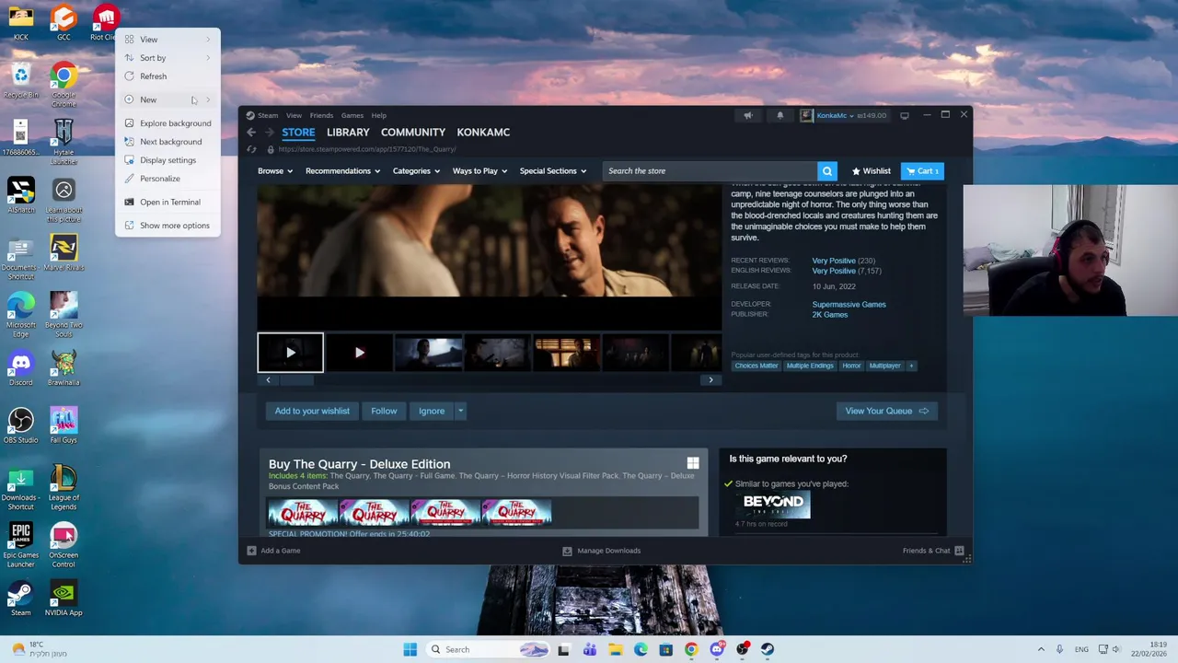Go back in the Steam client
The width and height of the screenshot is (1178, 663).
pos(251,133)
